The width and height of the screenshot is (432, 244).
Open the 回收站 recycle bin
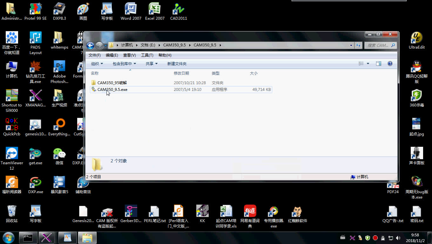12,214
